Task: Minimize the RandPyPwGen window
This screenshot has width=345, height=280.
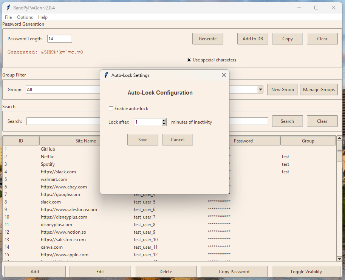Action: (x=299, y=8)
